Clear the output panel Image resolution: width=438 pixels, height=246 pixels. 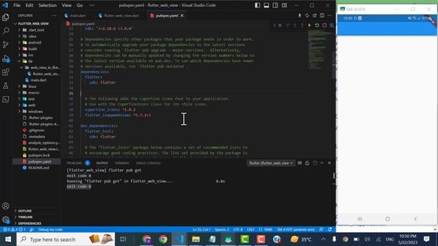300,163
